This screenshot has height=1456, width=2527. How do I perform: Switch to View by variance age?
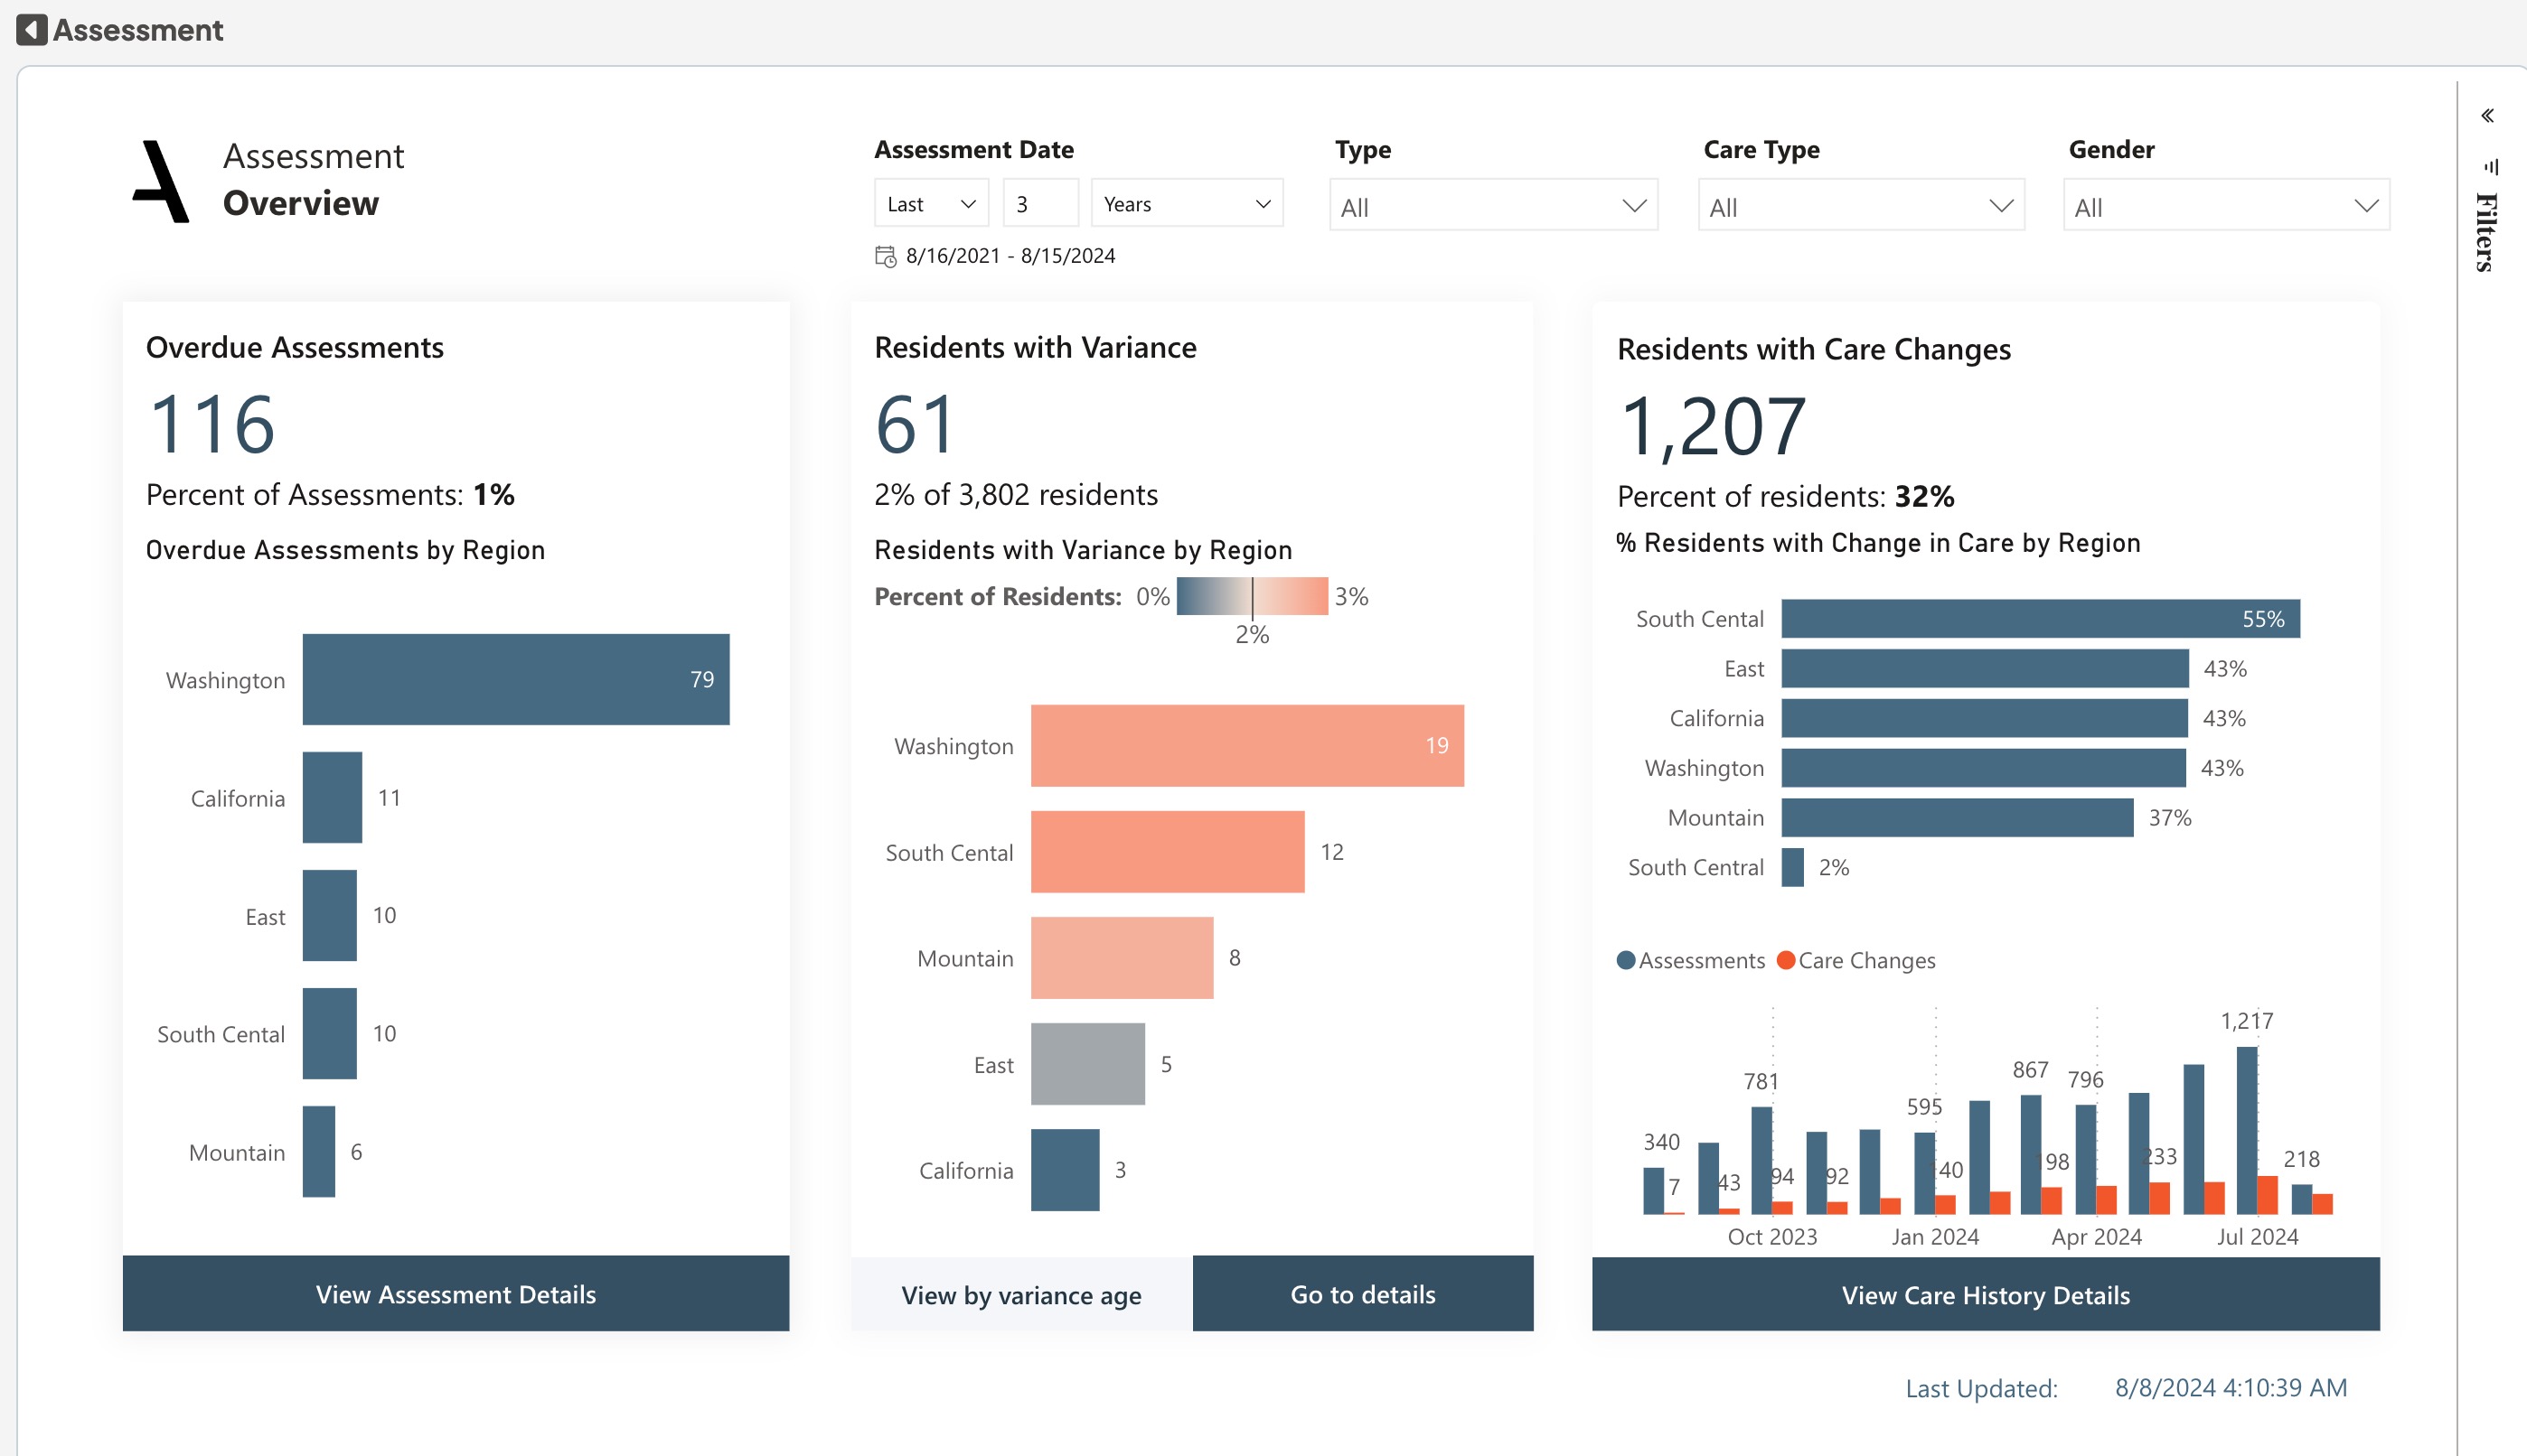(1020, 1295)
